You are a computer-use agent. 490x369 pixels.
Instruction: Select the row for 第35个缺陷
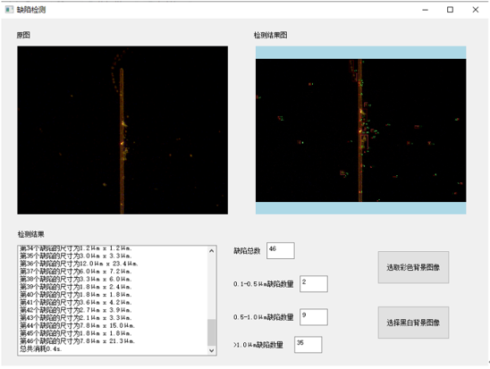[x=76, y=256]
